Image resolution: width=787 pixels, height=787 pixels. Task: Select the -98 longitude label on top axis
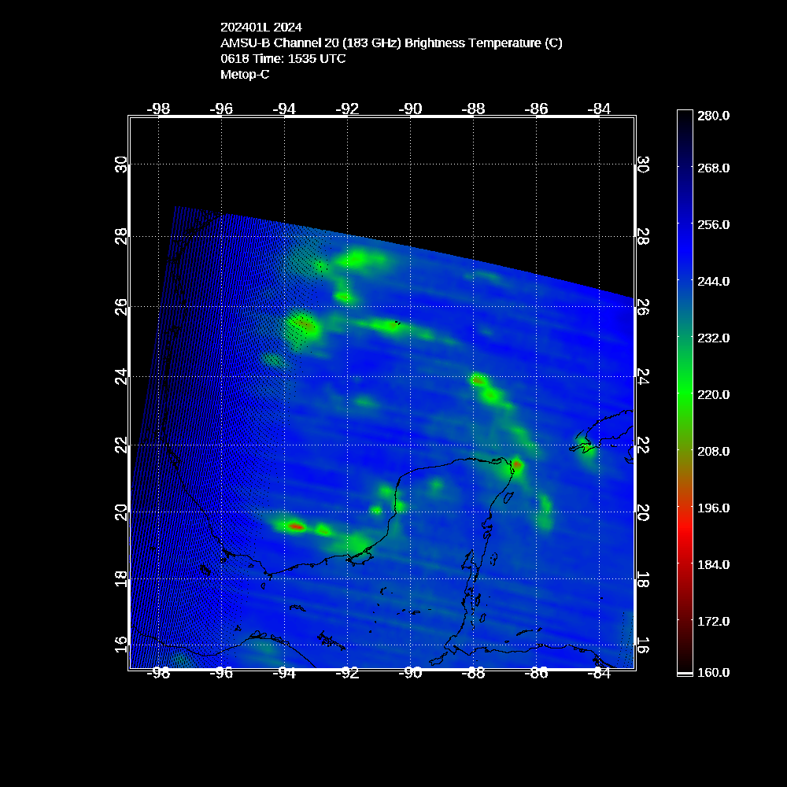point(159,109)
